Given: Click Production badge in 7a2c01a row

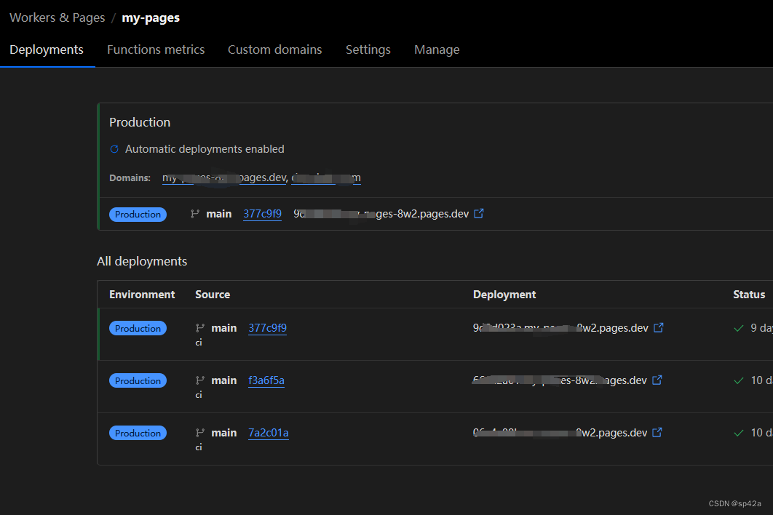Looking at the screenshot, I should pyautogui.click(x=138, y=433).
